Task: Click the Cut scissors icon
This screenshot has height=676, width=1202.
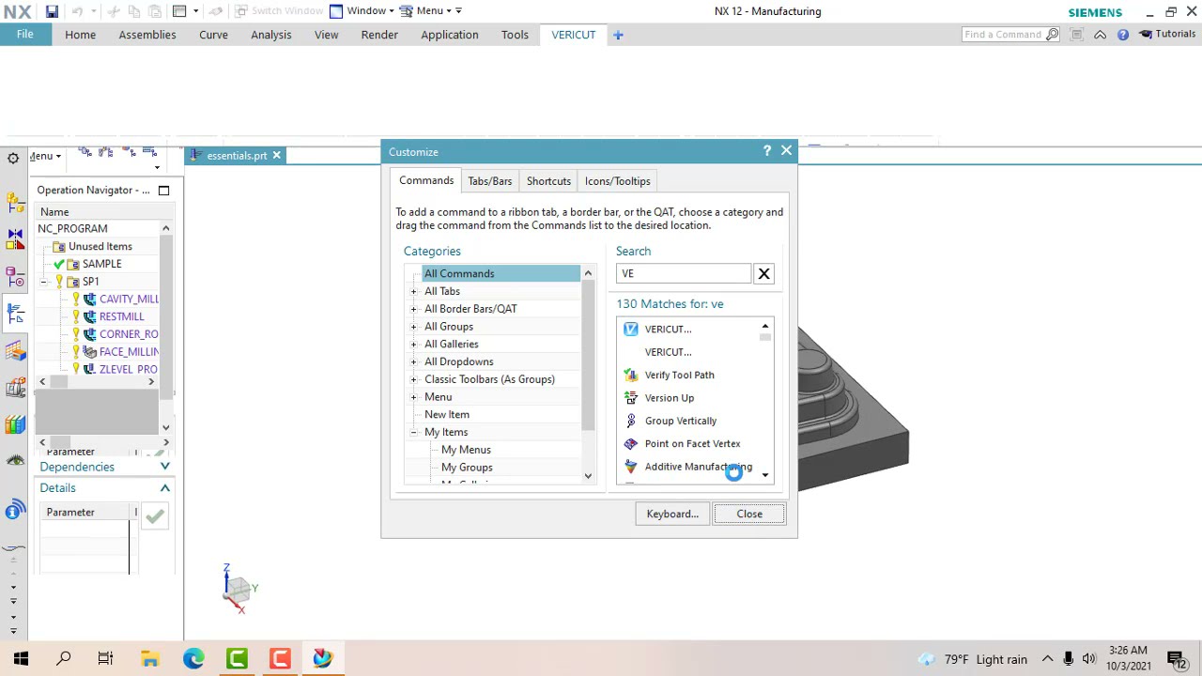Action: pyautogui.click(x=114, y=11)
